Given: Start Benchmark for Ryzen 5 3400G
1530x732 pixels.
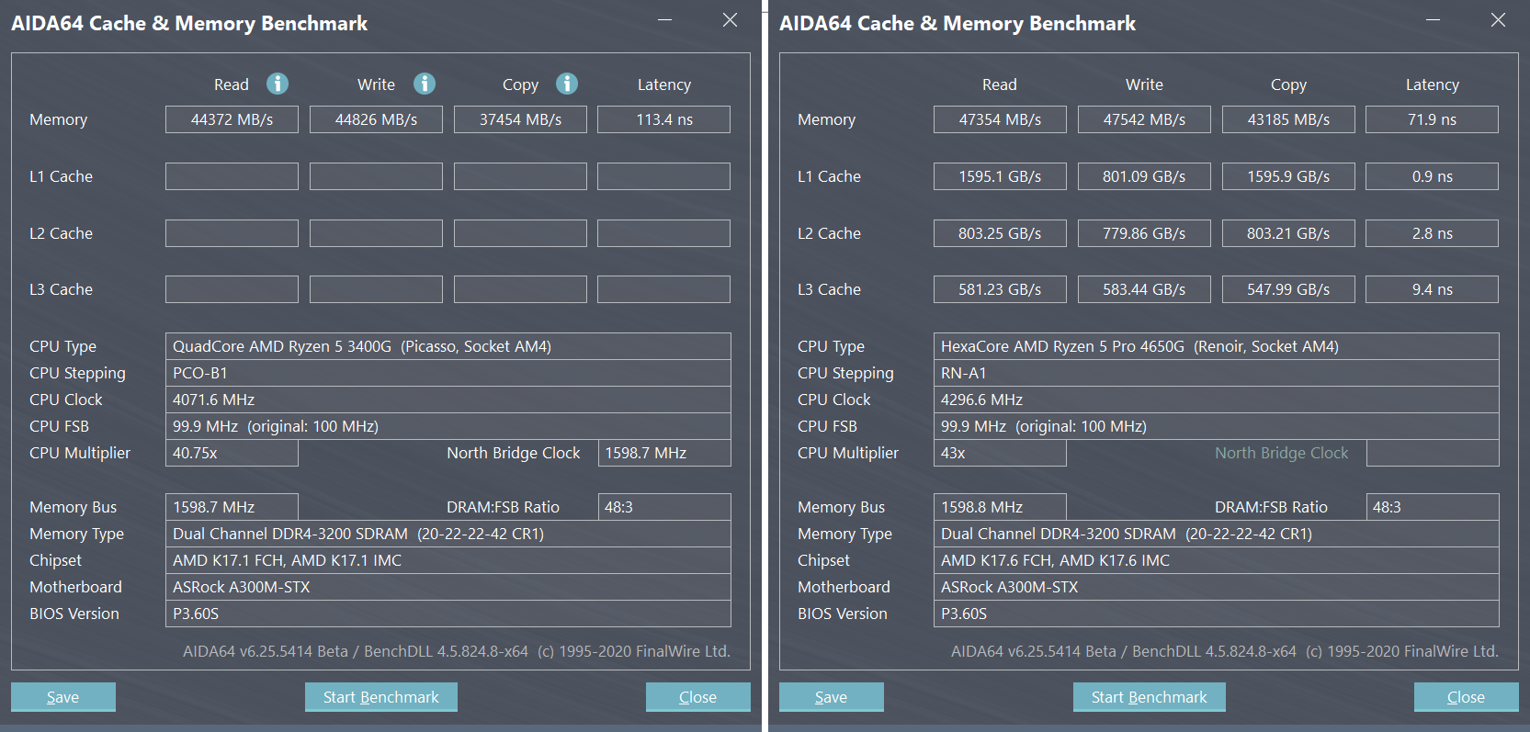Looking at the screenshot, I should 380,697.
